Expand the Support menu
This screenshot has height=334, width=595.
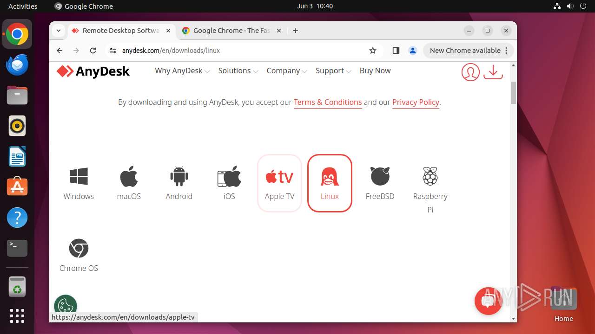tap(333, 71)
